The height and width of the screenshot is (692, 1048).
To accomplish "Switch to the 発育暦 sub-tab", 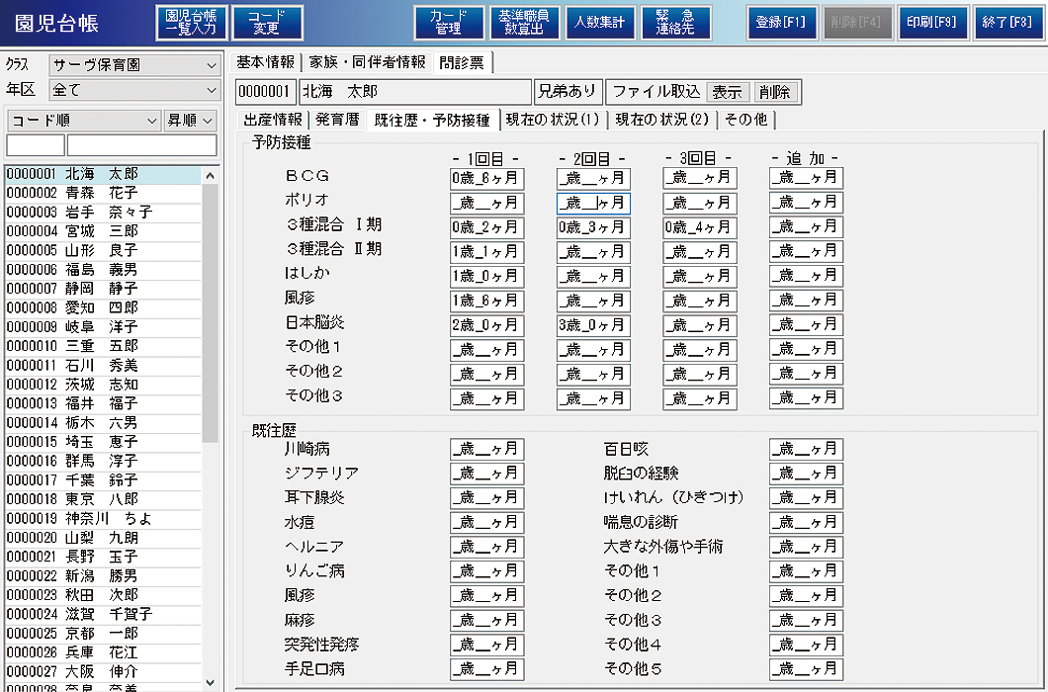I will [336, 120].
